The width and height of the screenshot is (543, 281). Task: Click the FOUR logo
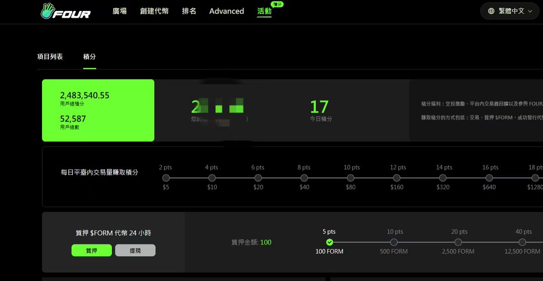tap(65, 11)
